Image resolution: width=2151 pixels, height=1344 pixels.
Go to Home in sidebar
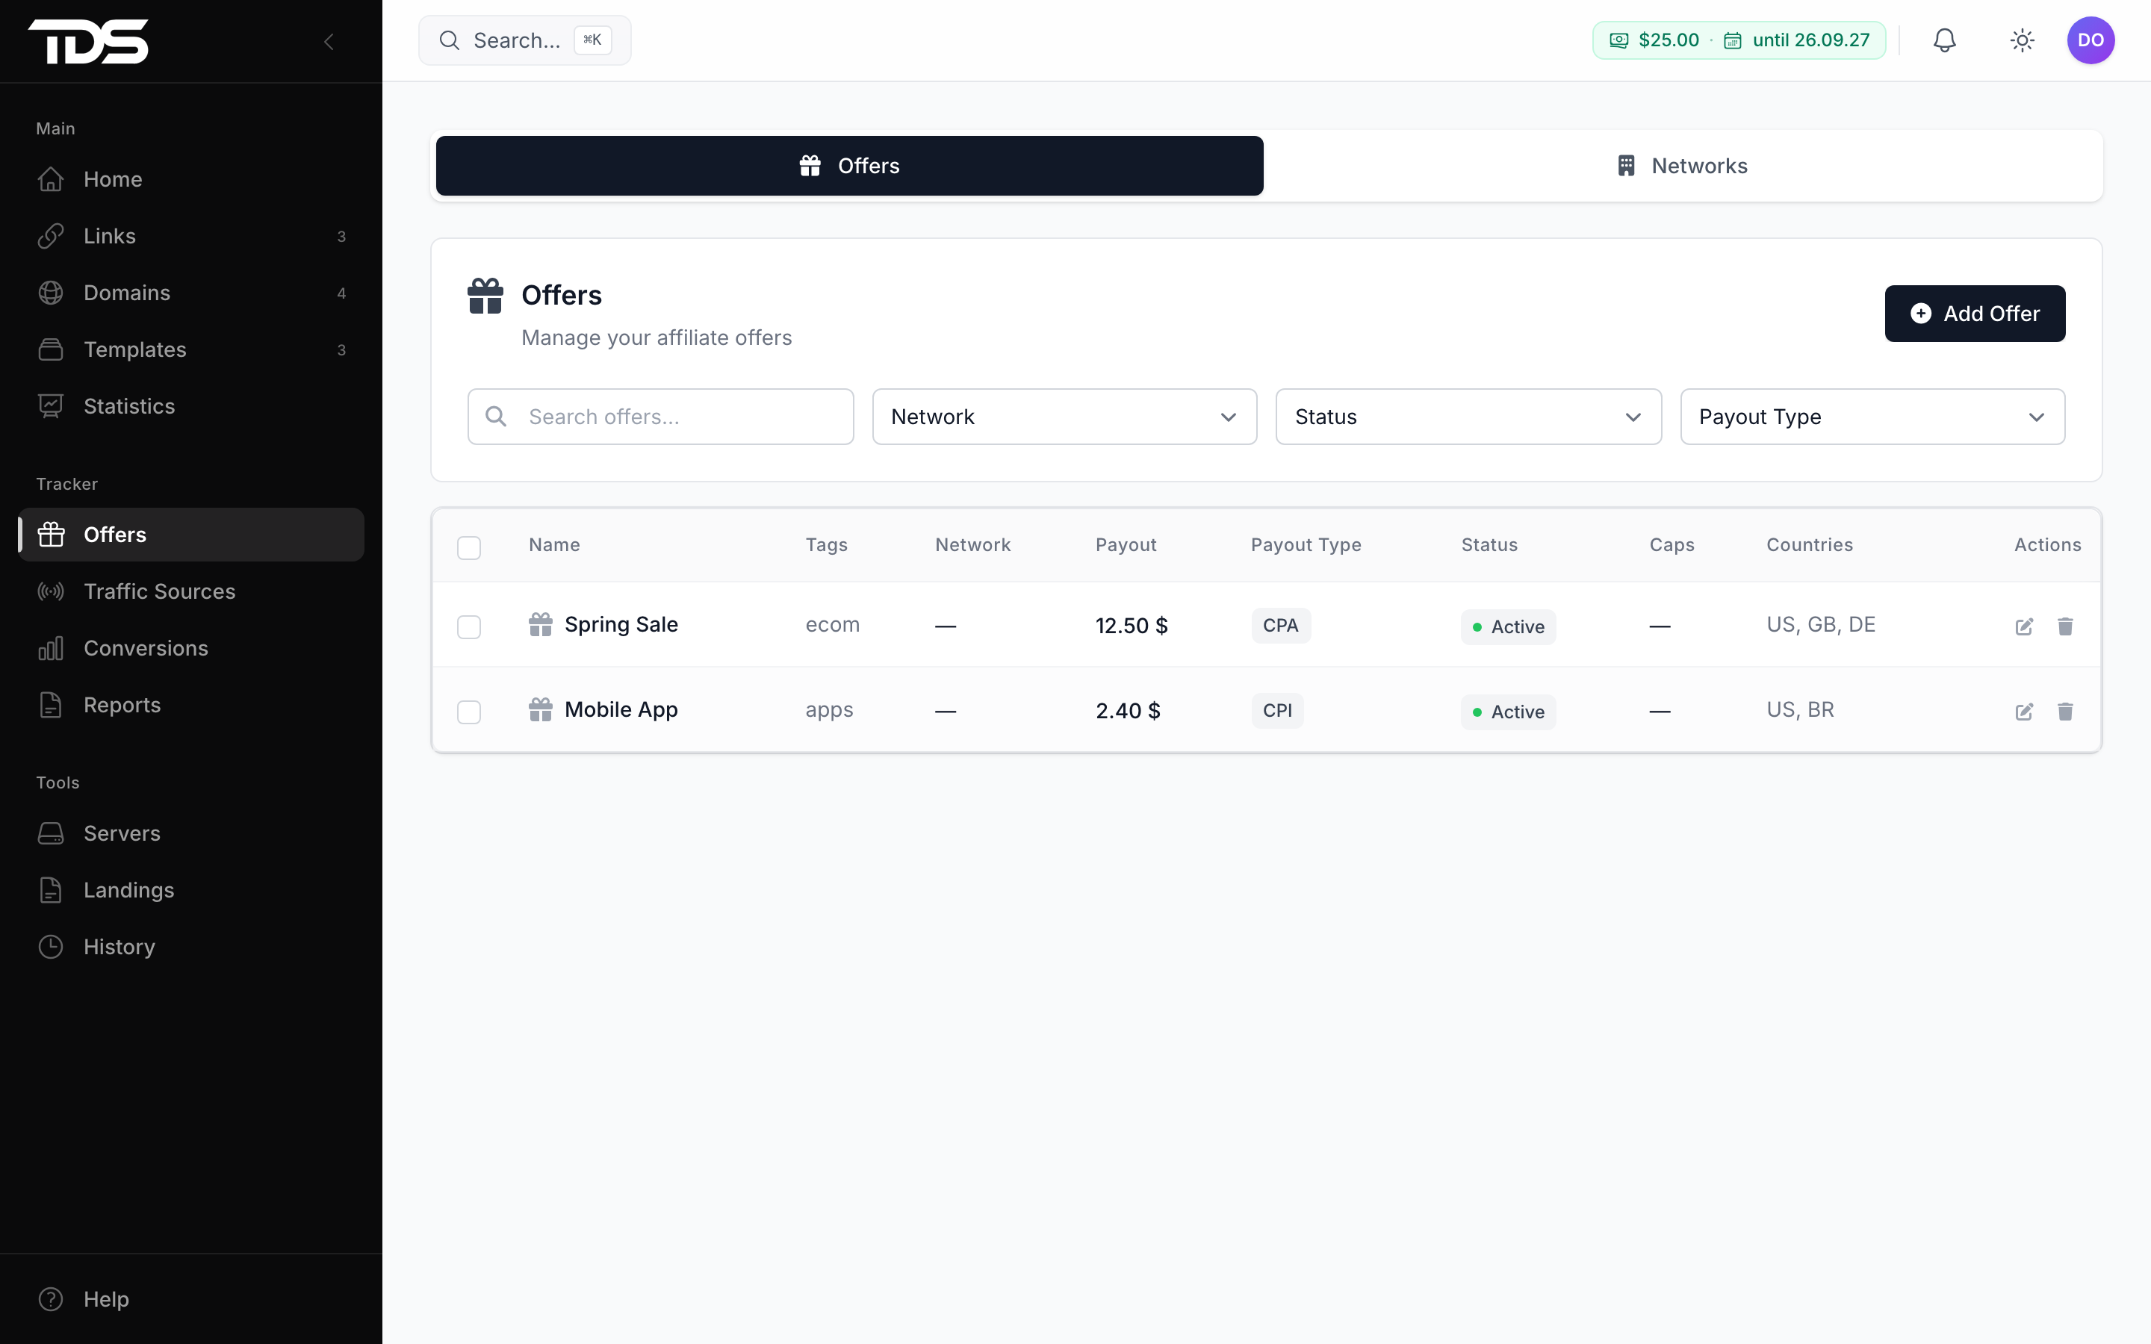(191, 178)
